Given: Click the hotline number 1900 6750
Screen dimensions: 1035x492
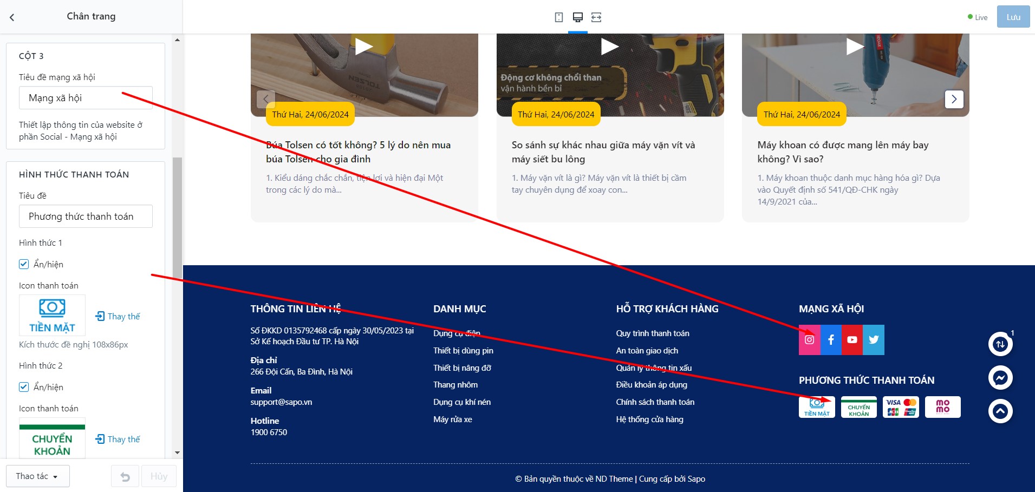Looking at the screenshot, I should [x=269, y=432].
